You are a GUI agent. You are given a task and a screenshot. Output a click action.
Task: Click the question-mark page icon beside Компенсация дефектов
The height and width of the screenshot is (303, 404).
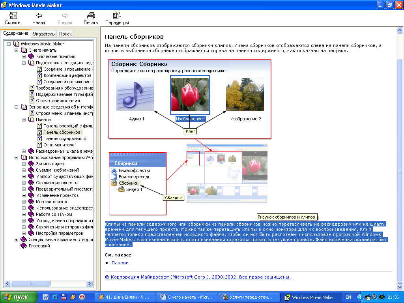pyautogui.click(x=39, y=75)
